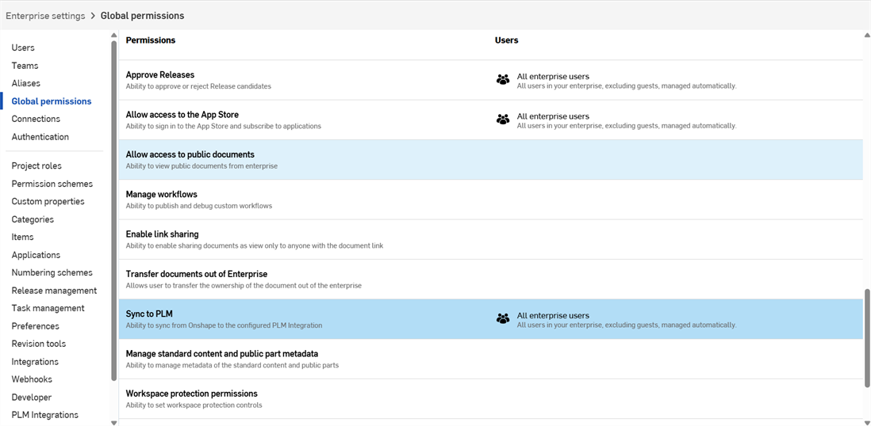Open Developer settings
Viewport: 871px width, 426px height.
[x=32, y=397]
